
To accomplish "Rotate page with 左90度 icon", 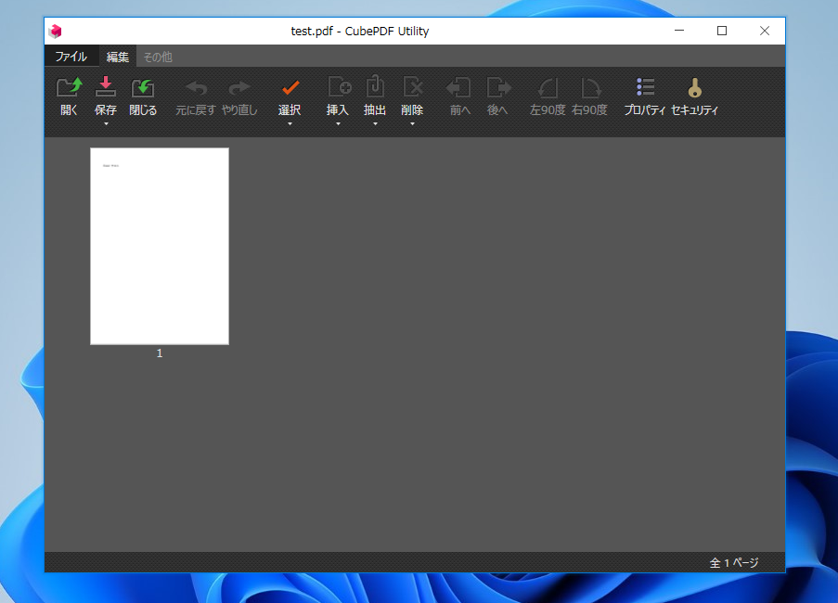I will pos(548,88).
